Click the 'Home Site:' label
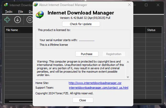 [42, 83]
